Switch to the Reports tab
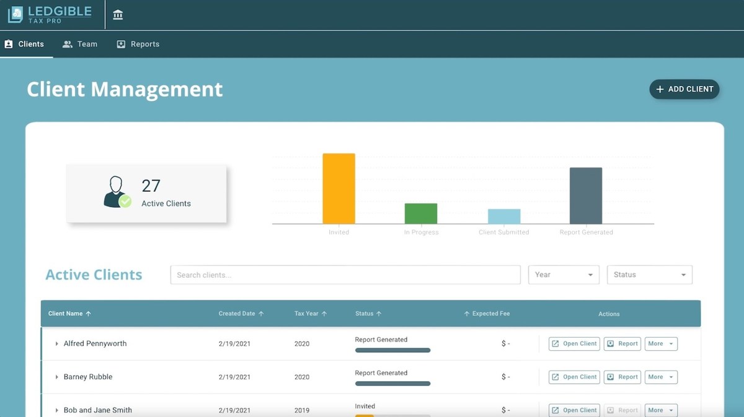Screen dimensions: 744x417 point(138,44)
